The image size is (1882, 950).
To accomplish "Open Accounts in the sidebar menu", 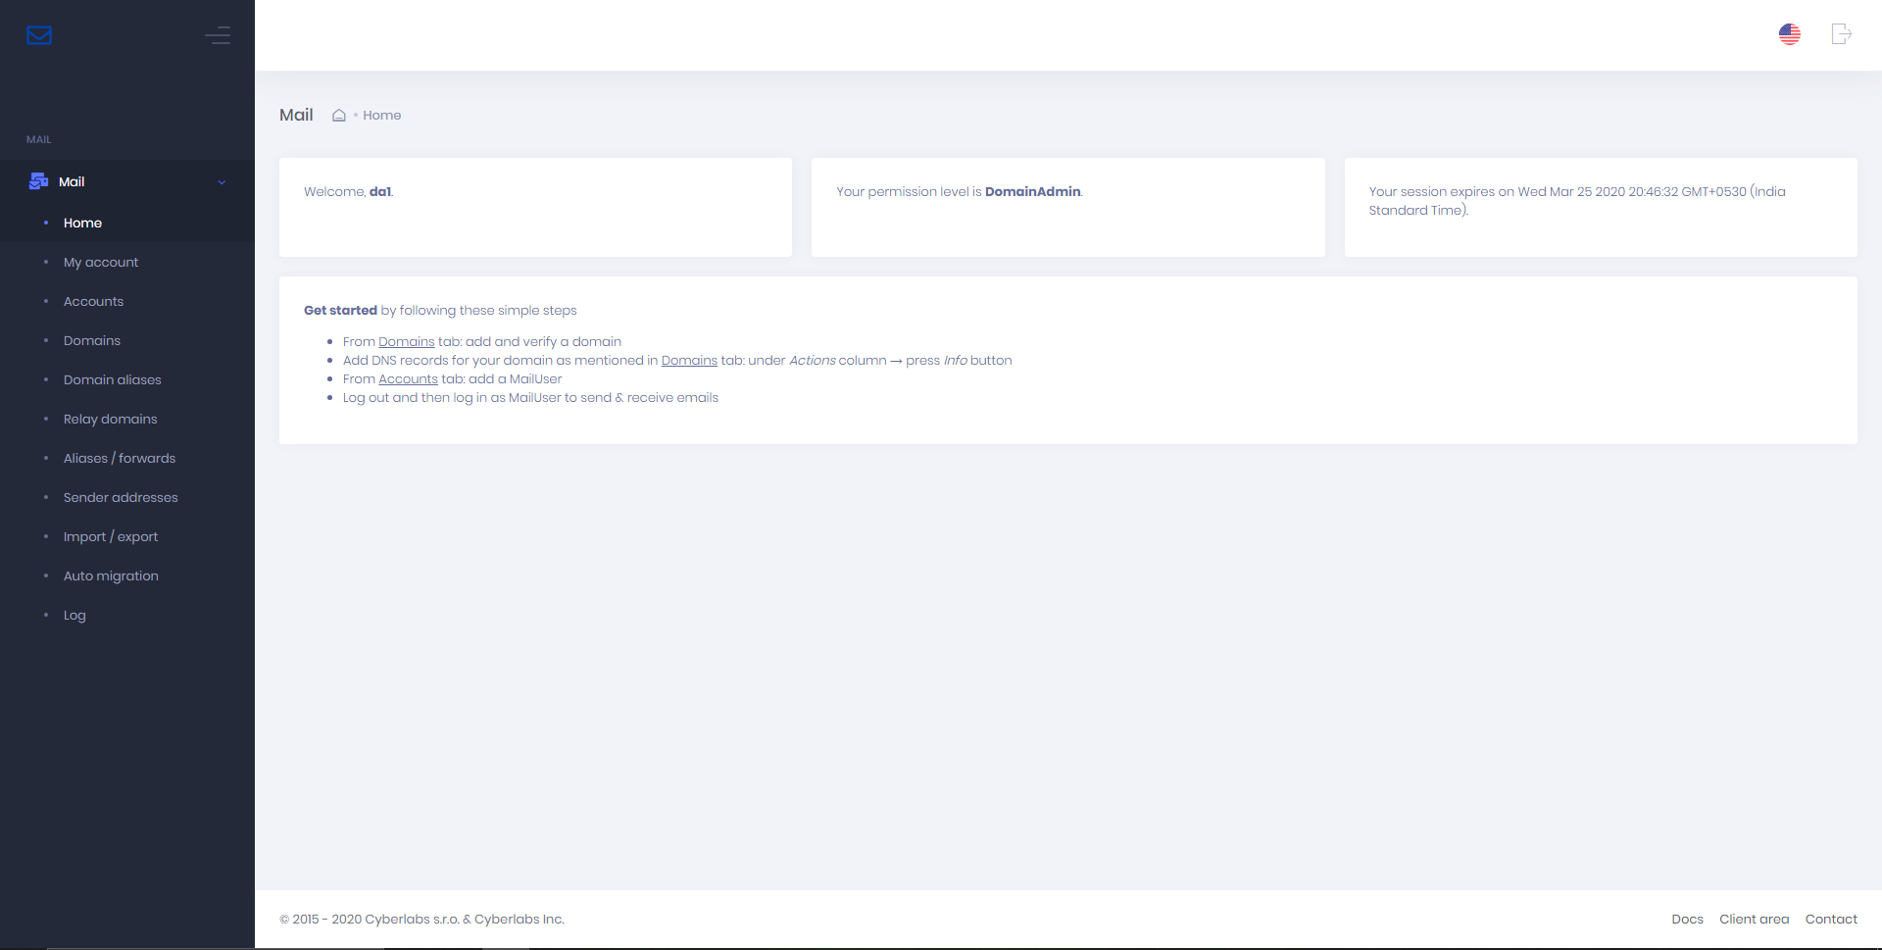I will (x=93, y=301).
